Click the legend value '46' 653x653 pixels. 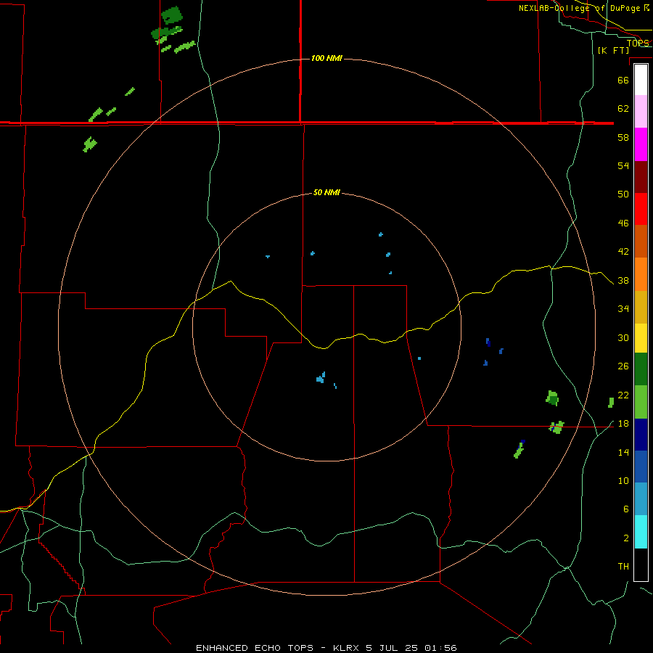(623, 223)
